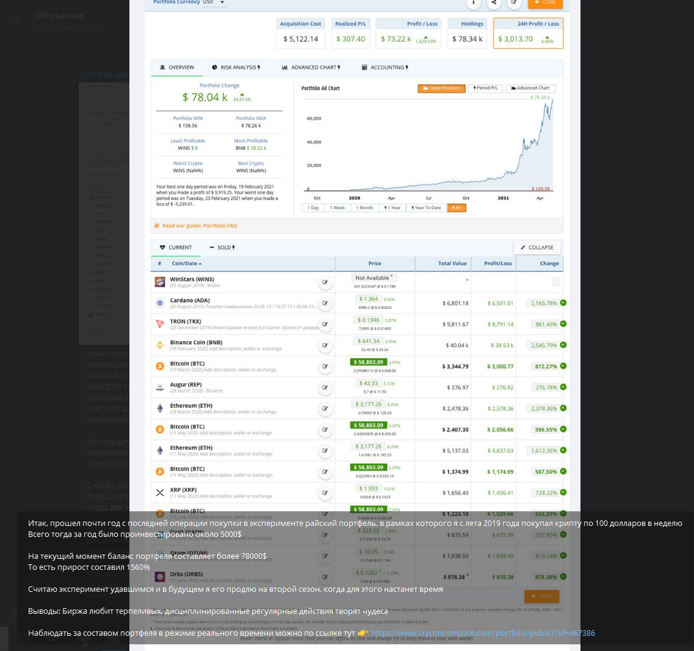This screenshot has width=694, height=651.
Task: Edit the Binance Coin (BNB) entry
Action: pos(325,345)
